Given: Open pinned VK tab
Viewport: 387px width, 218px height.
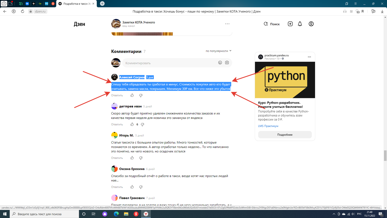Looking at the screenshot, I should (x=27, y=4).
